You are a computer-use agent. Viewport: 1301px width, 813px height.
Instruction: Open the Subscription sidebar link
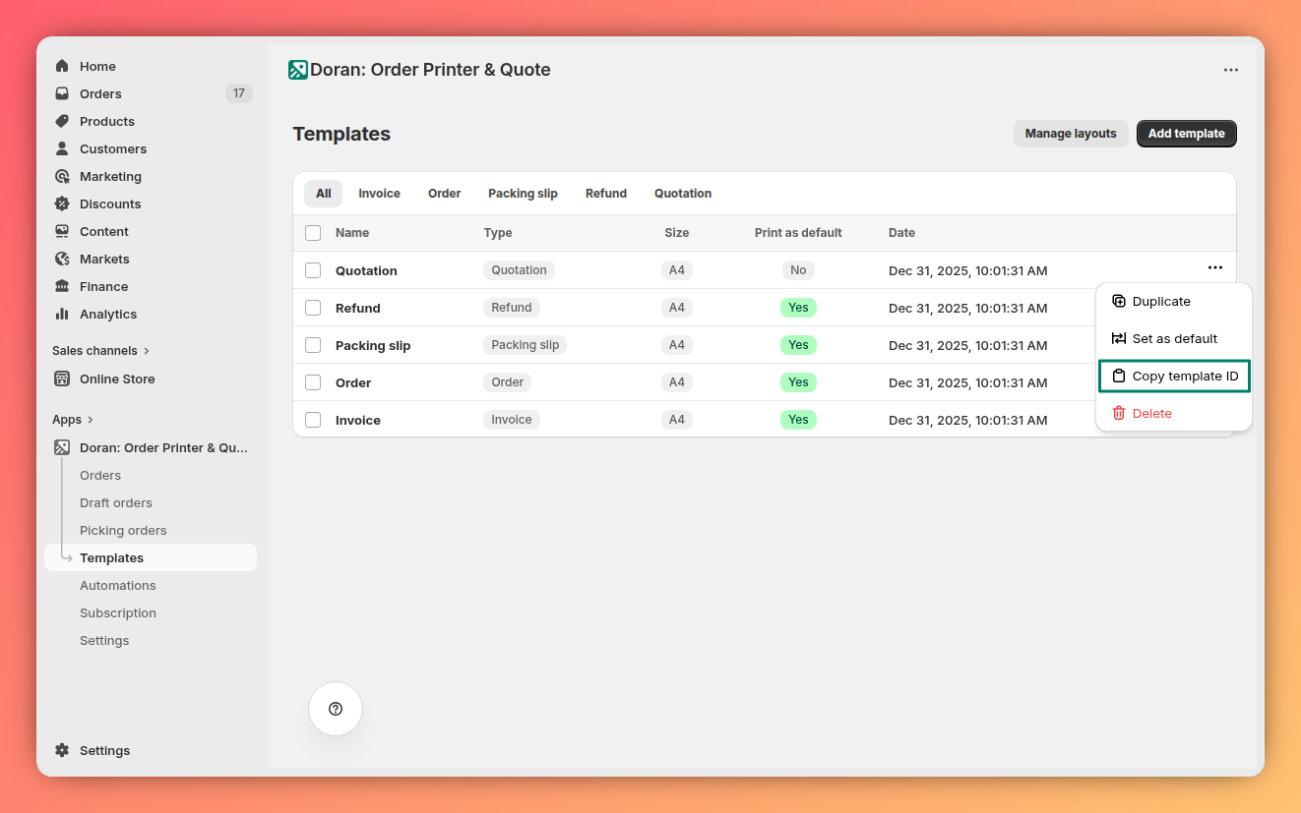point(118,612)
